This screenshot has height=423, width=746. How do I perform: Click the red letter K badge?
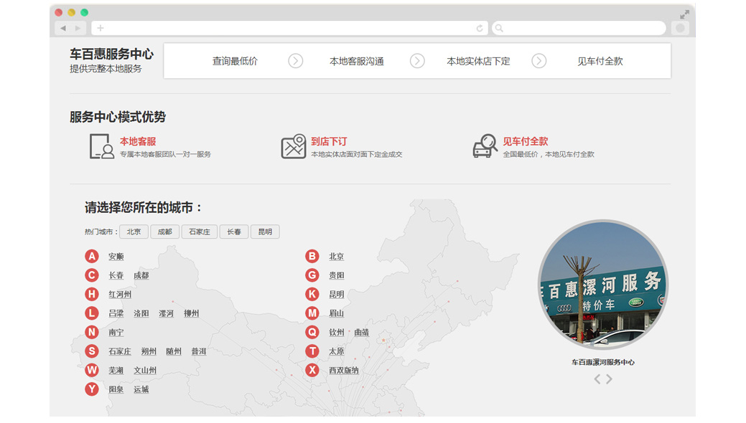[312, 294]
